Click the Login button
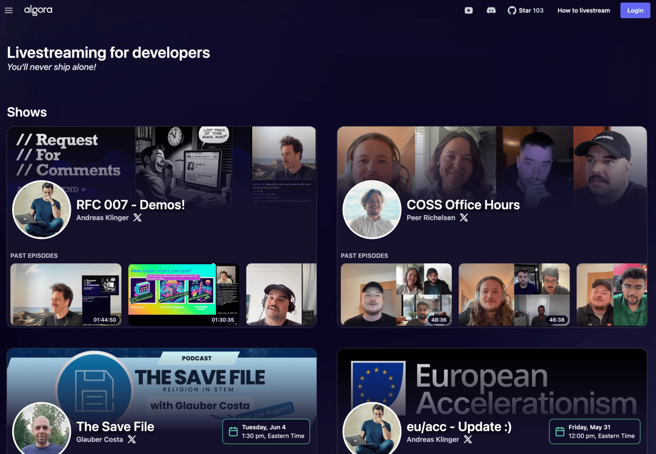This screenshot has height=454, width=656. pyautogui.click(x=635, y=10)
